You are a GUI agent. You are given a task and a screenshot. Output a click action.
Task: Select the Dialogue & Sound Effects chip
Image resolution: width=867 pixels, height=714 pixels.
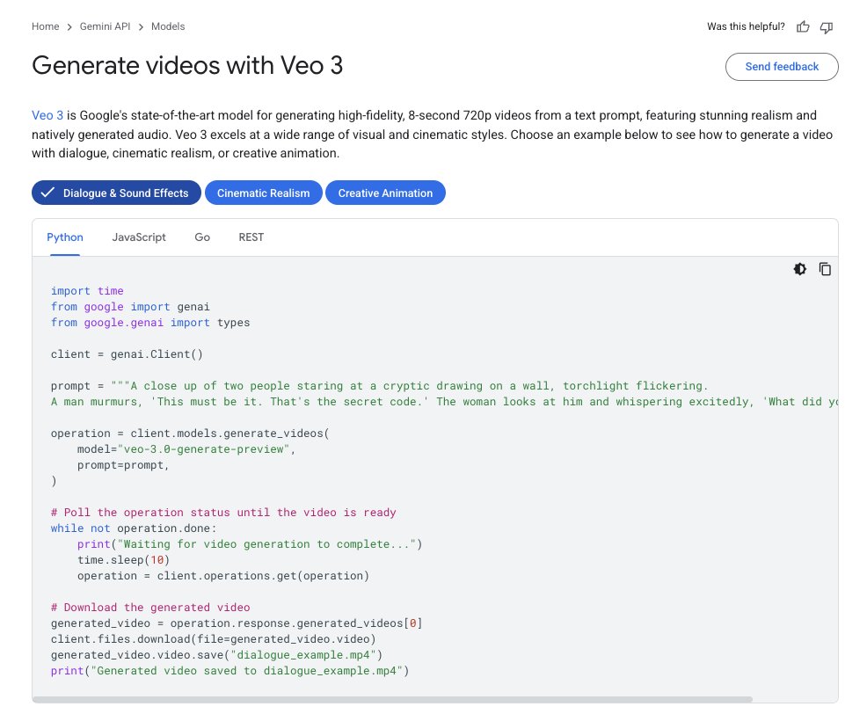pyautogui.click(x=116, y=193)
